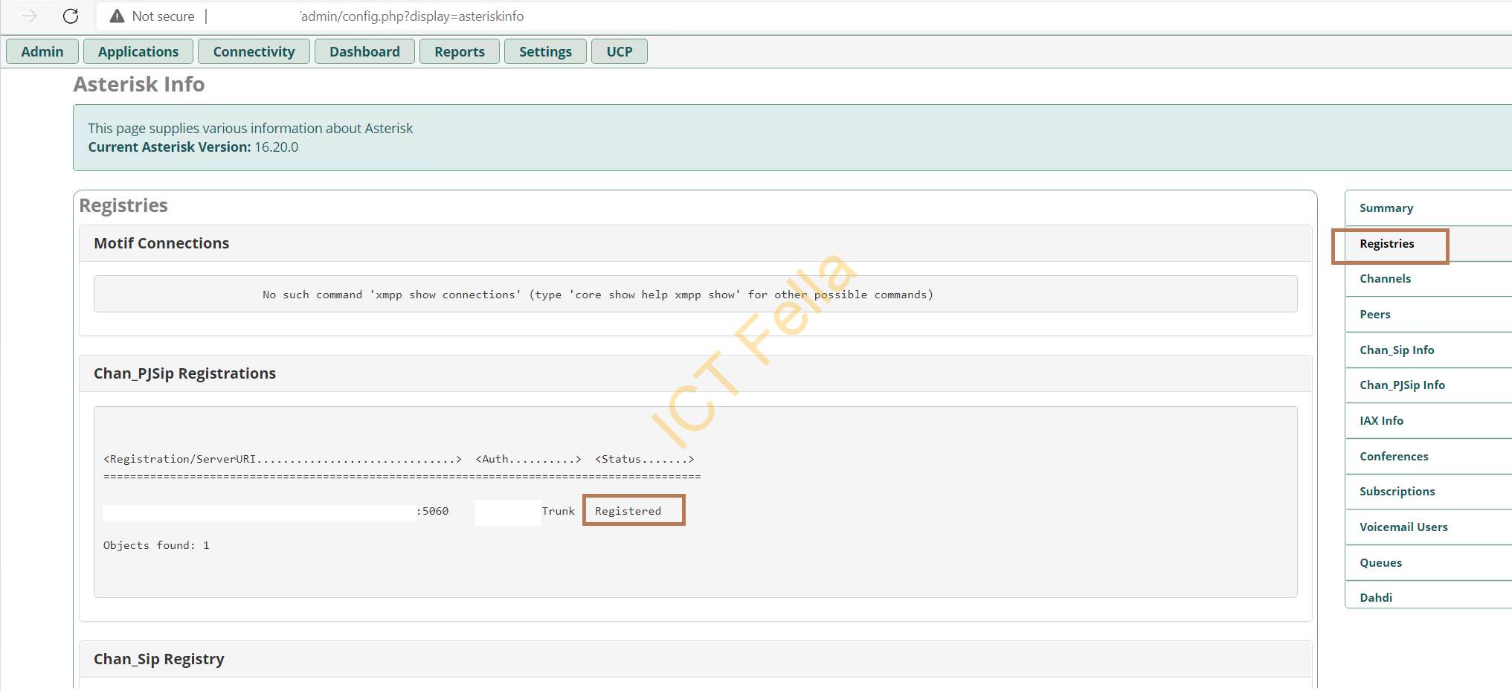The image size is (1512, 691).
Task: Select Summary in the side list
Action: coord(1428,208)
